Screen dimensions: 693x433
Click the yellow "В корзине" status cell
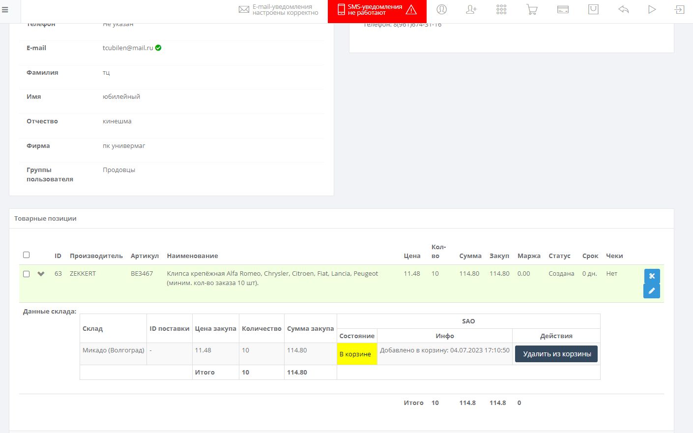[356, 354]
